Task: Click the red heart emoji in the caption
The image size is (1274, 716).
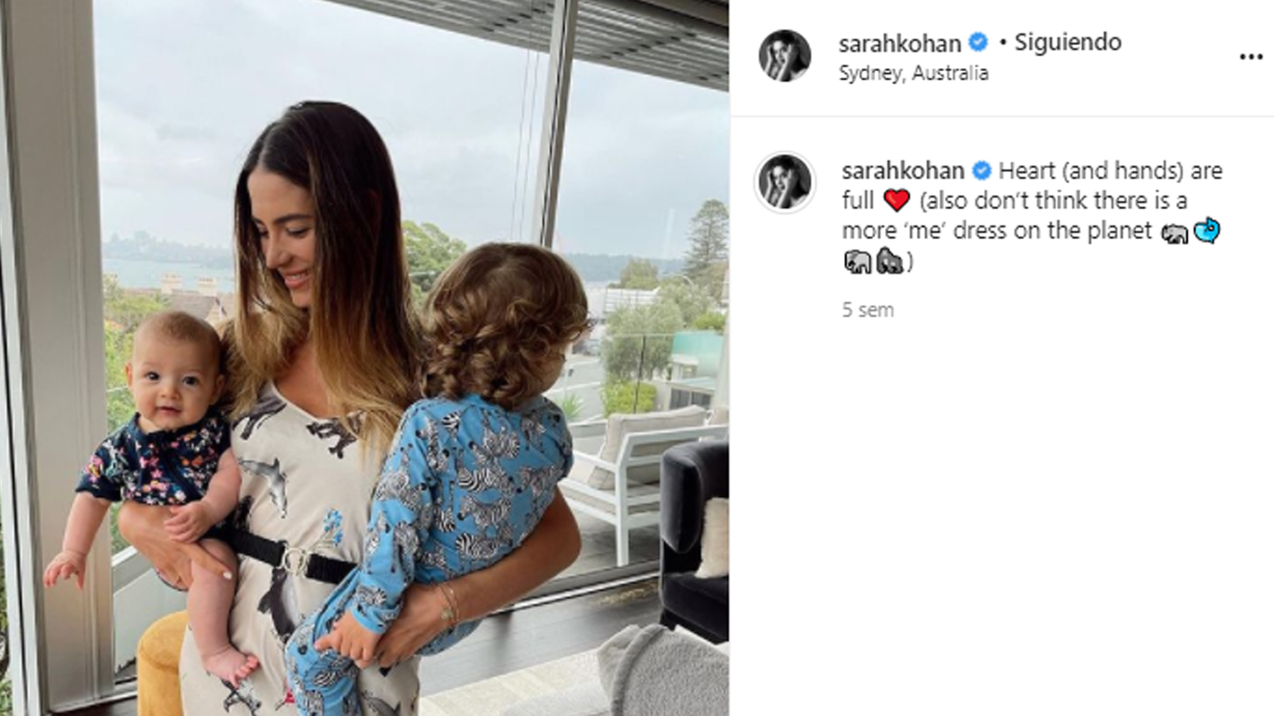Action: [896, 200]
